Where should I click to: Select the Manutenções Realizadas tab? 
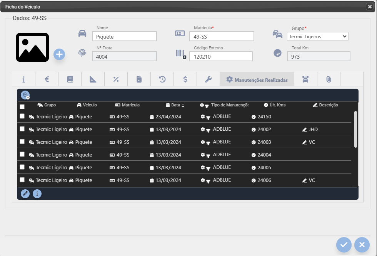[x=257, y=79]
